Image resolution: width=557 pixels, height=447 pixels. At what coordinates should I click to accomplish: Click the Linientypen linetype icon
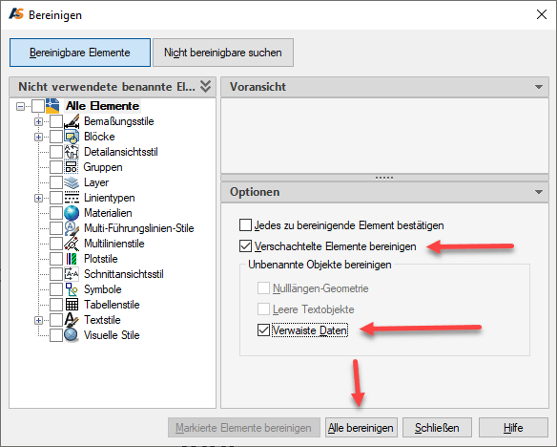coord(72,198)
